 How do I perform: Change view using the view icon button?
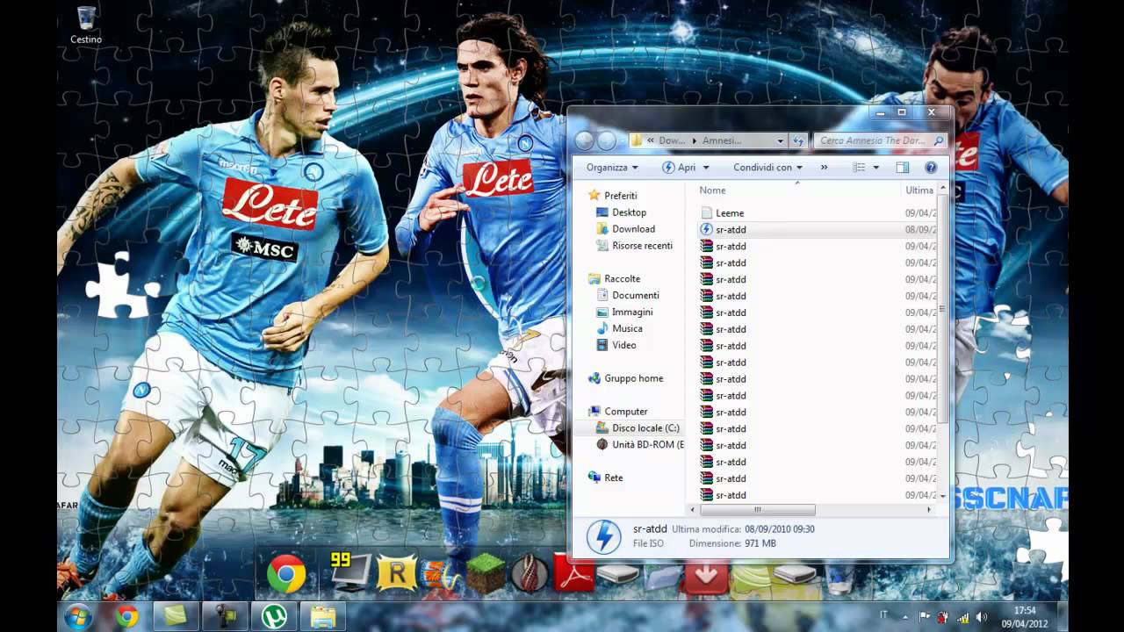click(859, 167)
